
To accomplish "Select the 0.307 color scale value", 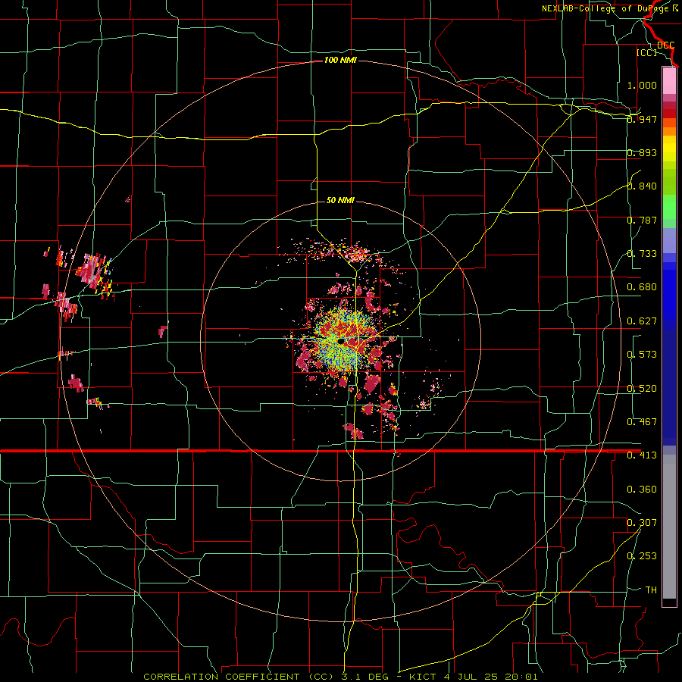I will (x=642, y=523).
